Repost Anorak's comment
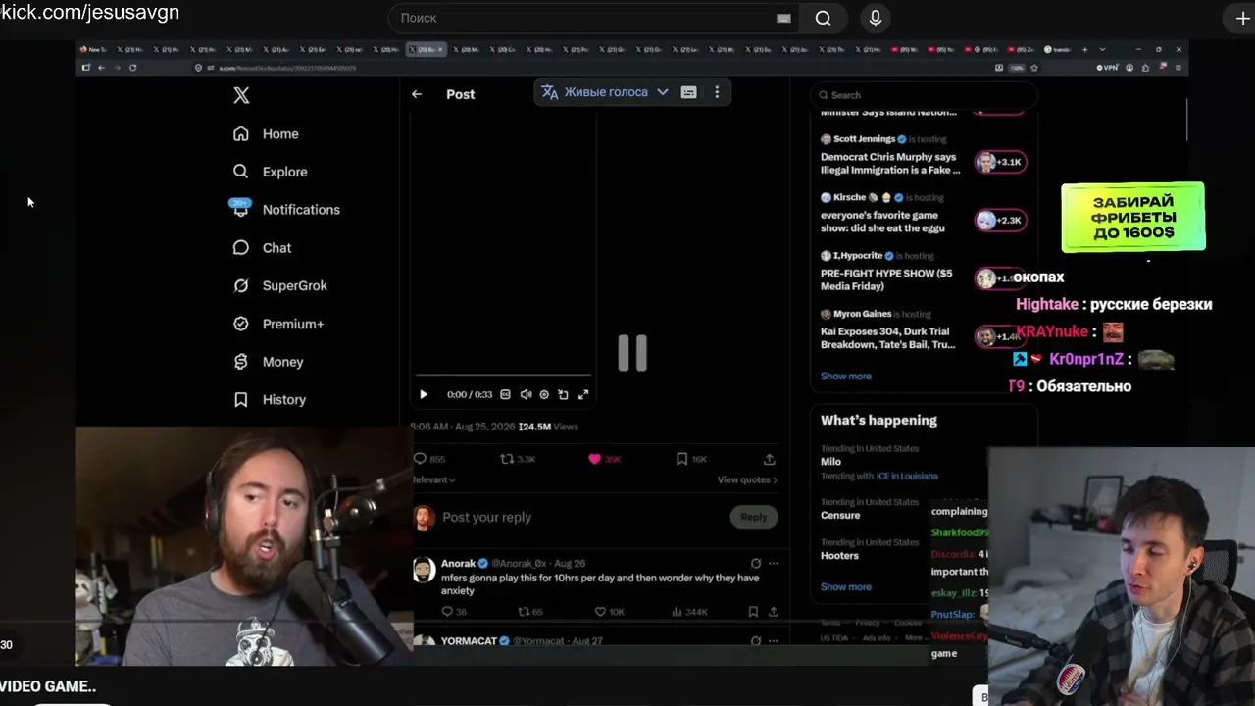The image size is (1255, 706). tap(528, 612)
